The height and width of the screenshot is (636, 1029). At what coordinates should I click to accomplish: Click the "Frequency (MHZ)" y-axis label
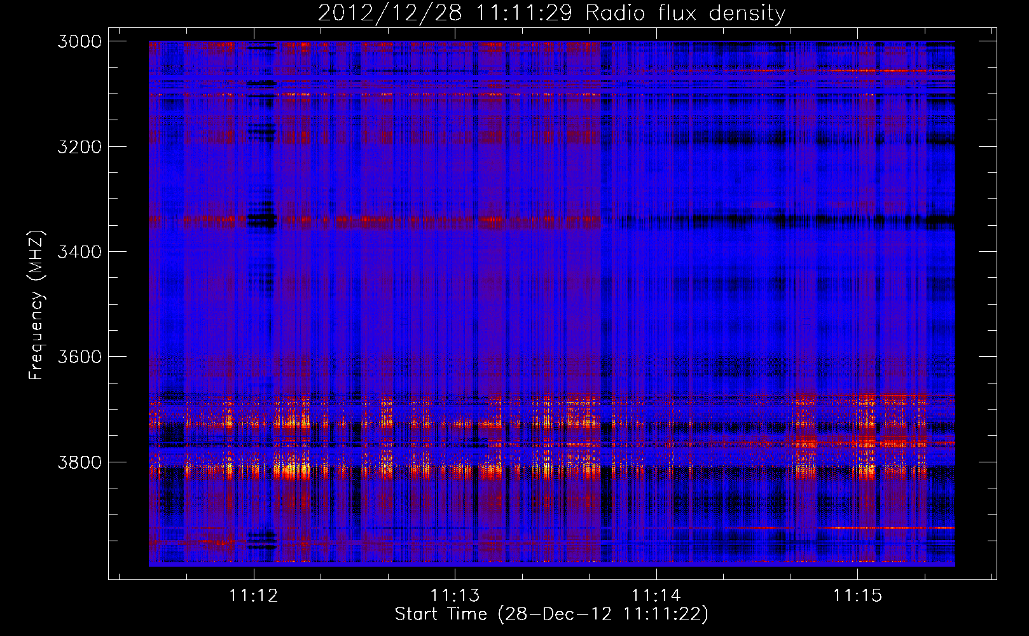click(37, 305)
